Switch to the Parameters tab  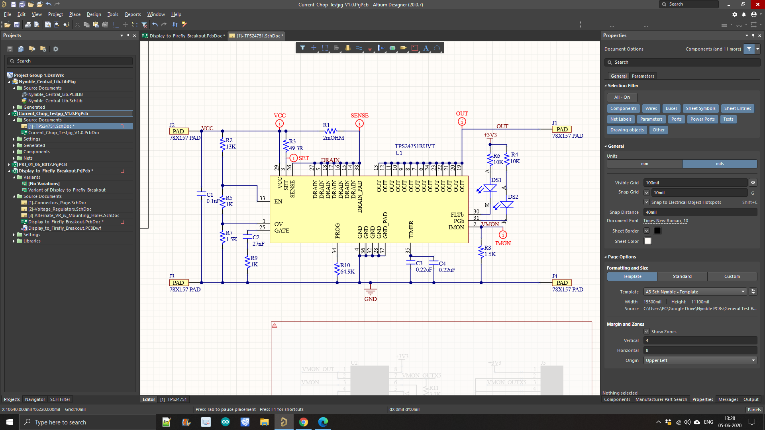pos(643,76)
